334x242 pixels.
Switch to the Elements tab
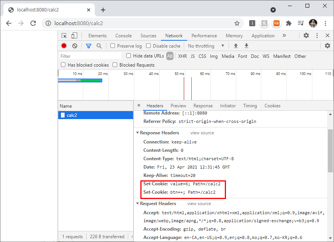[97, 35]
